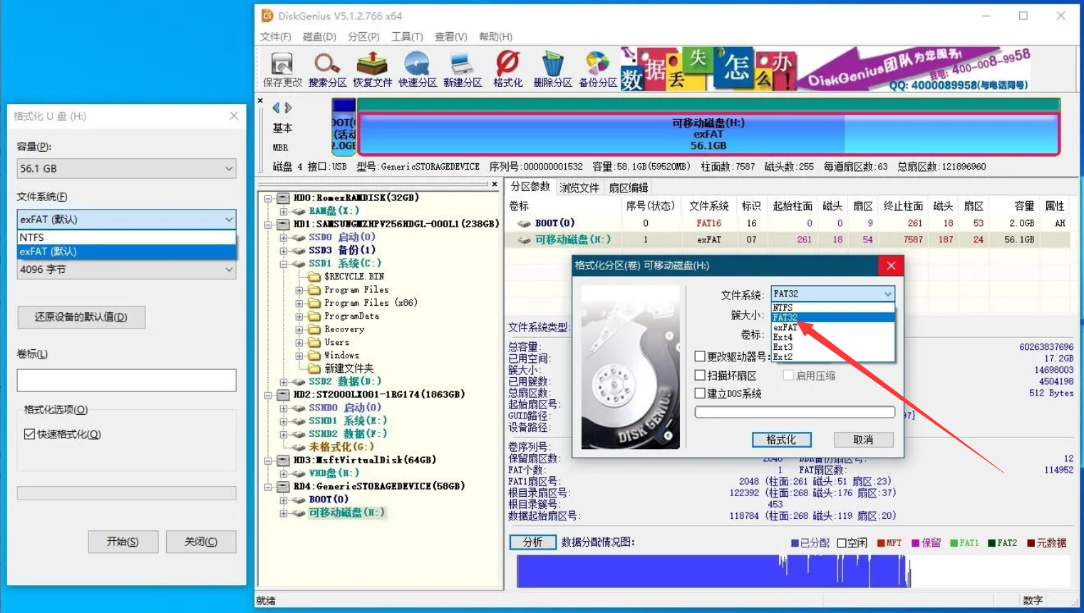Open the 备份分区 (Backup Partition) tool
This screenshot has height=613, width=1084.
(x=597, y=69)
